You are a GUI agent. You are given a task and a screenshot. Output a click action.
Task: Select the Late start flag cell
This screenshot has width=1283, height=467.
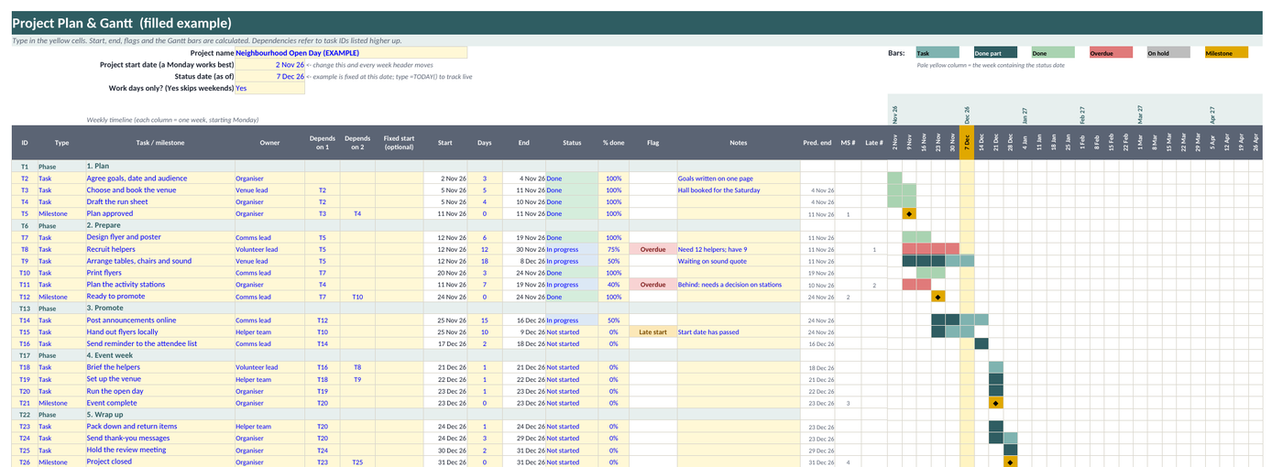click(652, 332)
